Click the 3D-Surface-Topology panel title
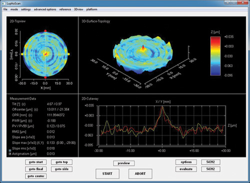 coord(96,21)
